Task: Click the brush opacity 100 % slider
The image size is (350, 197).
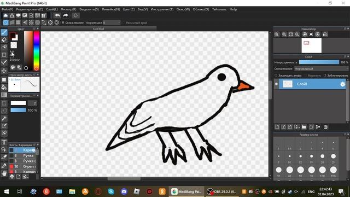Action: (x=18, y=111)
